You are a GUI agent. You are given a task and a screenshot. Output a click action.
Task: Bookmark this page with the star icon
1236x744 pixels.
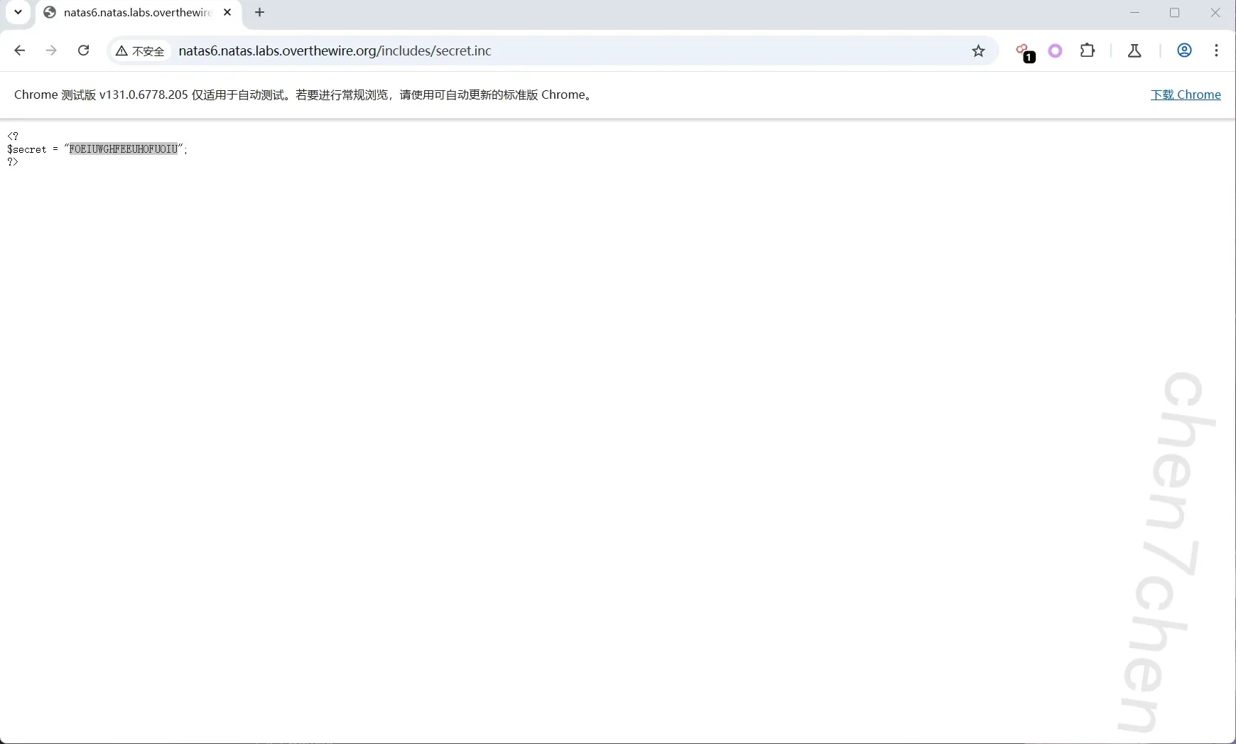click(x=978, y=51)
